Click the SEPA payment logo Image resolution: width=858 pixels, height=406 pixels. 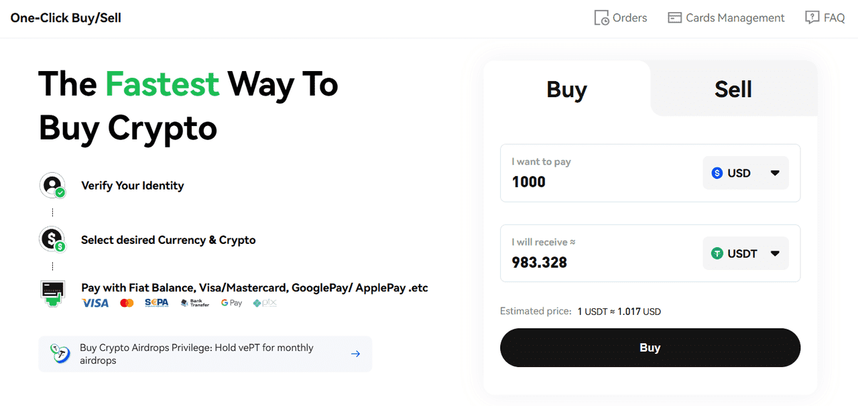pos(158,303)
